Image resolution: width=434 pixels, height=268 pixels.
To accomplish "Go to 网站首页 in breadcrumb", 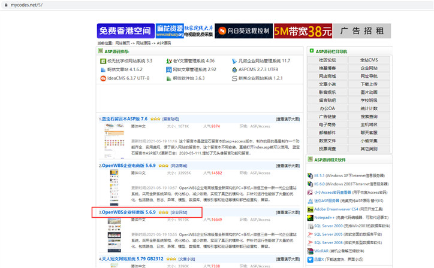I will pyautogui.click(x=122, y=43).
